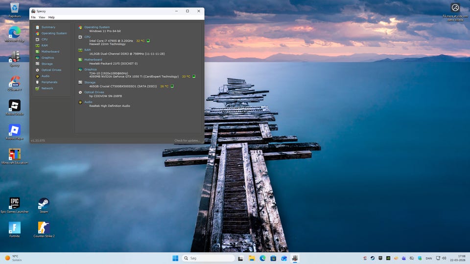Click the Network sidebar entry
Viewport: 470px width, 264px height.
click(x=47, y=88)
